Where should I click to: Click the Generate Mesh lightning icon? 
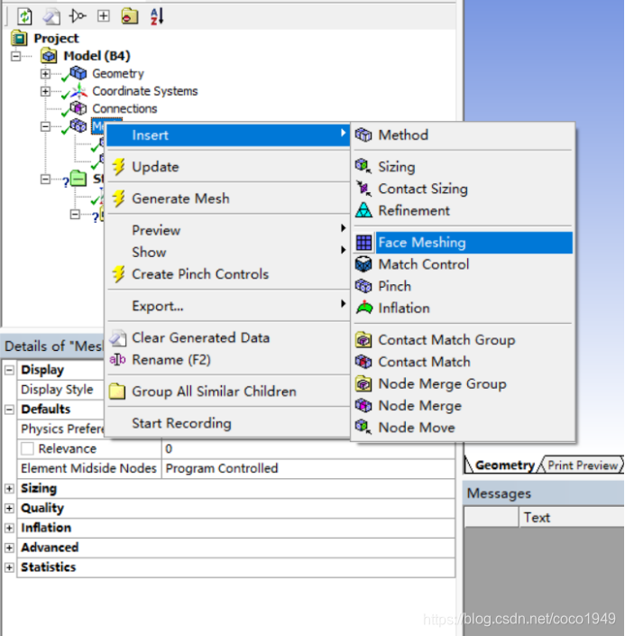[119, 198]
